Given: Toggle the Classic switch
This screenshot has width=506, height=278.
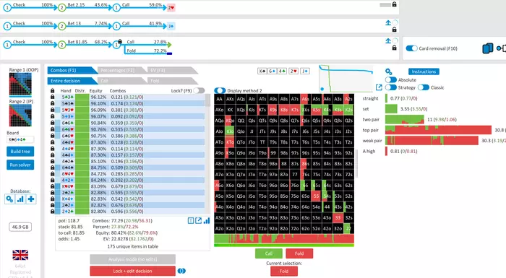Looking at the screenshot, I should (x=424, y=87).
